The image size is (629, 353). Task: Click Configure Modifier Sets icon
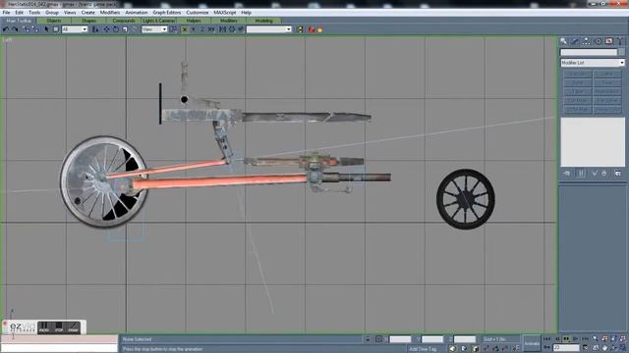pyautogui.click(x=617, y=174)
